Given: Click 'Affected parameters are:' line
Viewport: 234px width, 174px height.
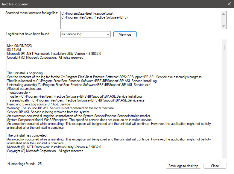Looking at the screenshot, I should [x=25, y=89].
